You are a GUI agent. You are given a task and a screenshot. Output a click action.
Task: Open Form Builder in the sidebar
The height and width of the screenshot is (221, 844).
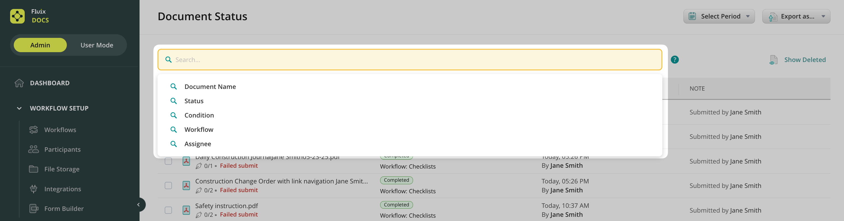(x=63, y=209)
